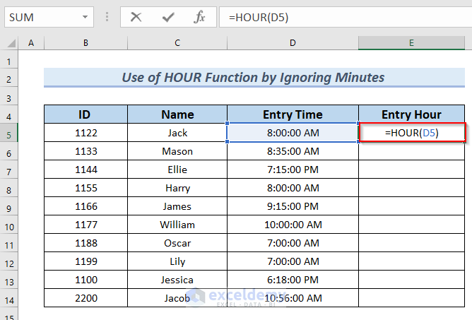Image resolution: width=472 pixels, height=320 pixels.
Task: Click the Entry Time cell 8:00:00 AM for Jack
Action: 293,133
